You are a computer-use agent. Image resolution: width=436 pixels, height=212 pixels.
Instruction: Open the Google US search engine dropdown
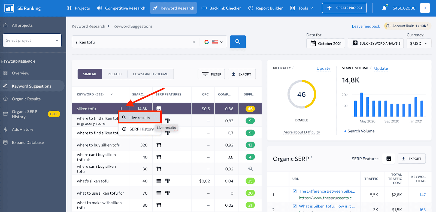click(214, 42)
